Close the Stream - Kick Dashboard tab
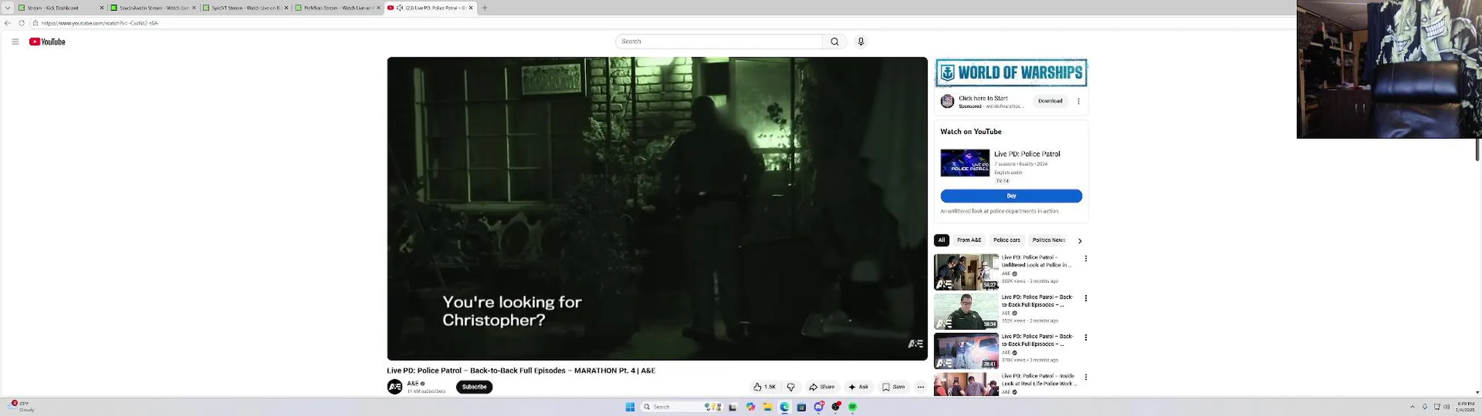Image resolution: width=1482 pixels, height=416 pixels. tap(101, 8)
